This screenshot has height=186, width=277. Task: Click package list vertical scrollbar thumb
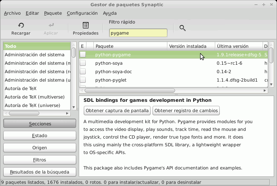point(271,55)
